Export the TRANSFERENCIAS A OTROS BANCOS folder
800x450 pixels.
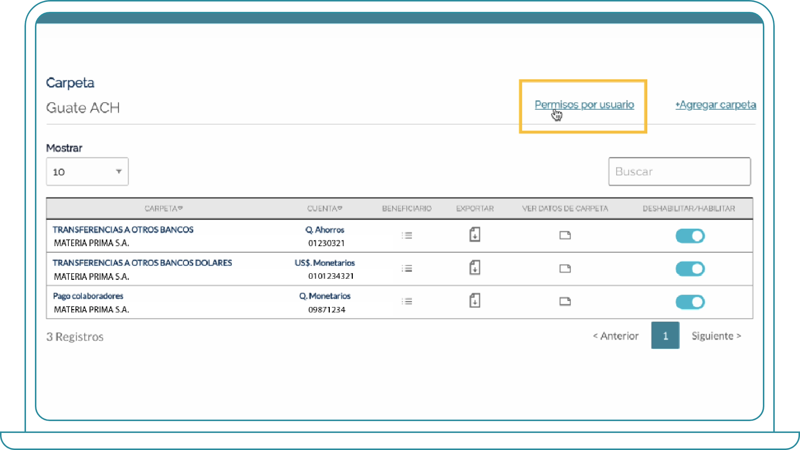coord(475,235)
